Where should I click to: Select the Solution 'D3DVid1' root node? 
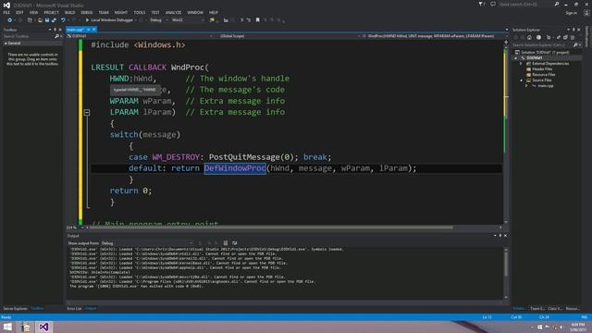[x=545, y=53]
